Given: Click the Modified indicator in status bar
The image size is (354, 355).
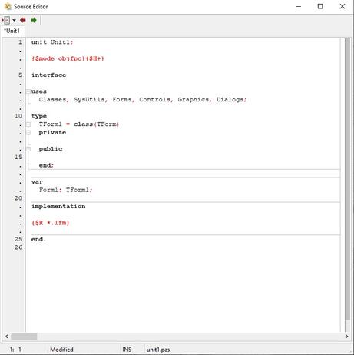Looking at the screenshot, I should click(x=61, y=350).
